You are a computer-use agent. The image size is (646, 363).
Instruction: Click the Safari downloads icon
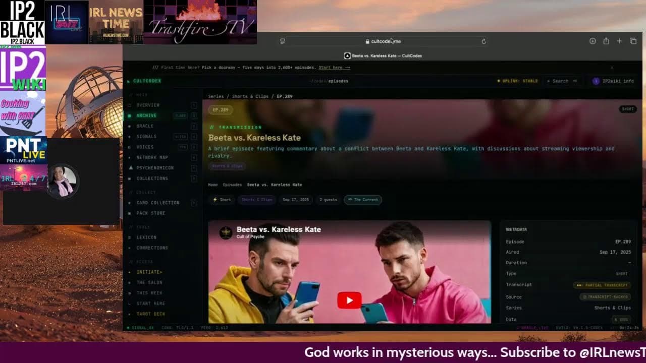pos(593,41)
